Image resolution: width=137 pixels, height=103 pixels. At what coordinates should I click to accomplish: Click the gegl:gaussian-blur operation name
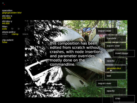(12, 13)
